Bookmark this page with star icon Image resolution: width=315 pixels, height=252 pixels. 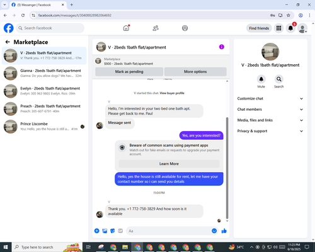coord(289,15)
